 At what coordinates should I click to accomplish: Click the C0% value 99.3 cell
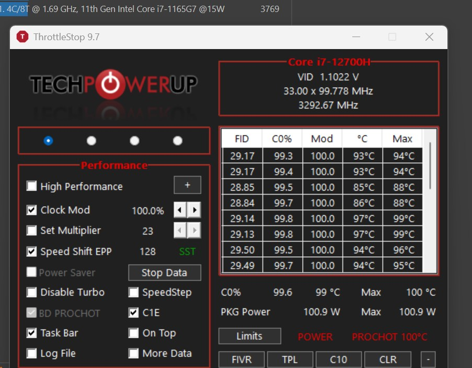pyautogui.click(x=283, y=156)
